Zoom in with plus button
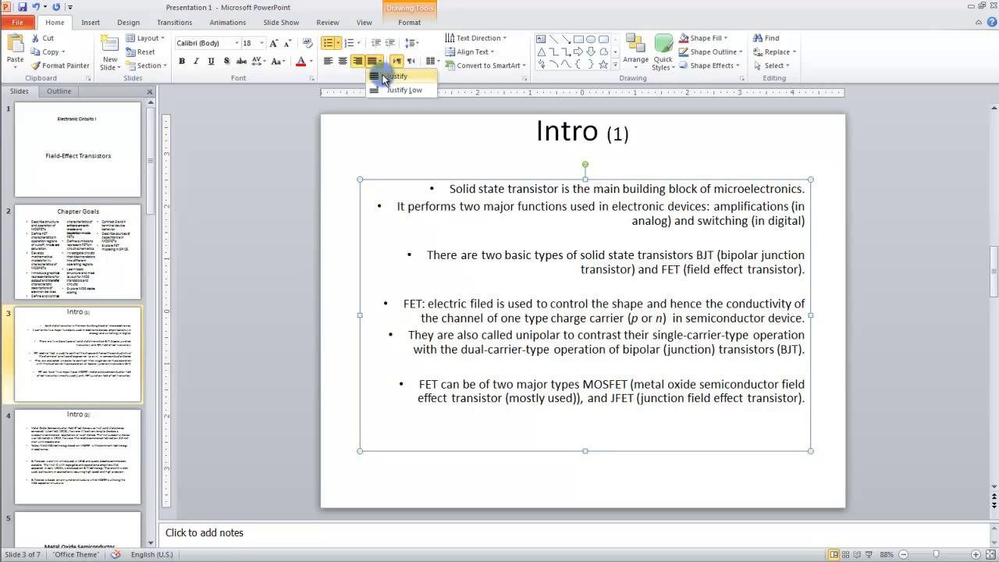This screenshot has height=562, width=999. point(976,554)
